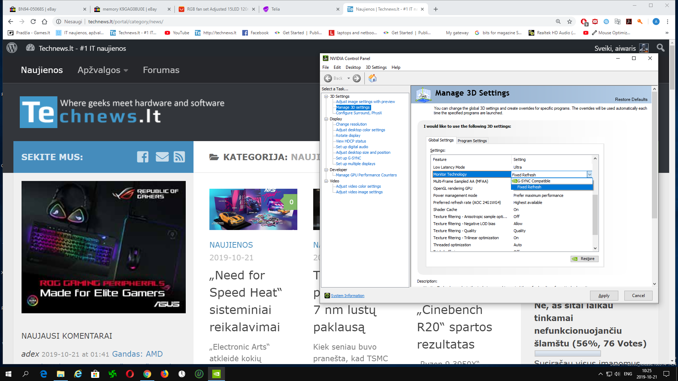The width and height of the screenshot is (678, 381).
Task: Open Set up G-SYNC page
Action: tap(348, 158)
